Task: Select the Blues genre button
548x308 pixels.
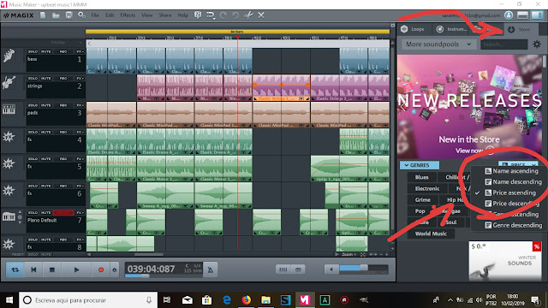Action: click(x=422, y=177)
